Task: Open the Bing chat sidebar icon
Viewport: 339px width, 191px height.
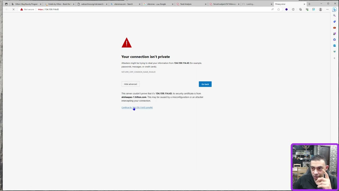Action: pos(334,9)
